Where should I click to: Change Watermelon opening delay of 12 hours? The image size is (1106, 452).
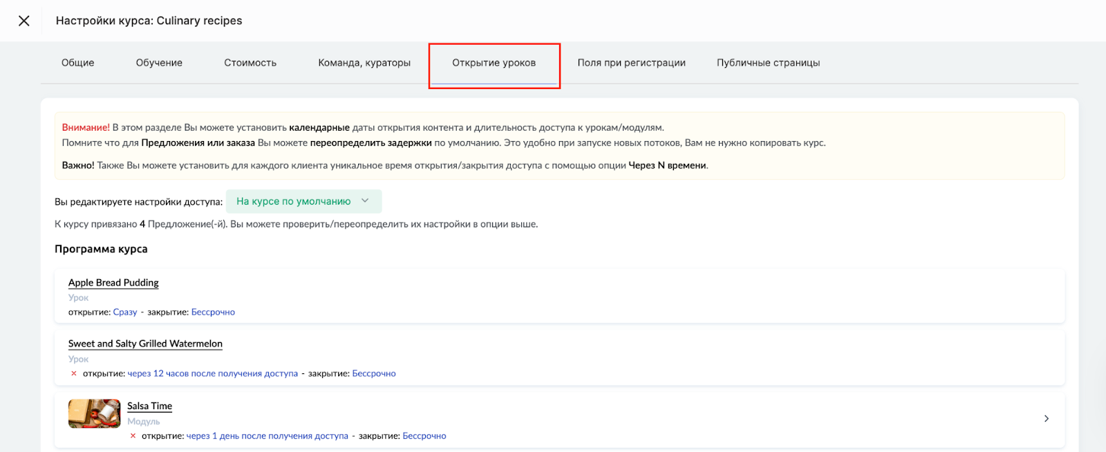coord(212,373)
